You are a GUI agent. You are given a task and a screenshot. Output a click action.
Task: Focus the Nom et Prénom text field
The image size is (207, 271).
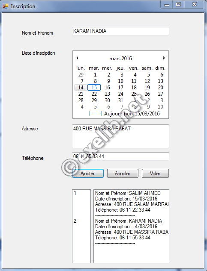tap(120, 31)
